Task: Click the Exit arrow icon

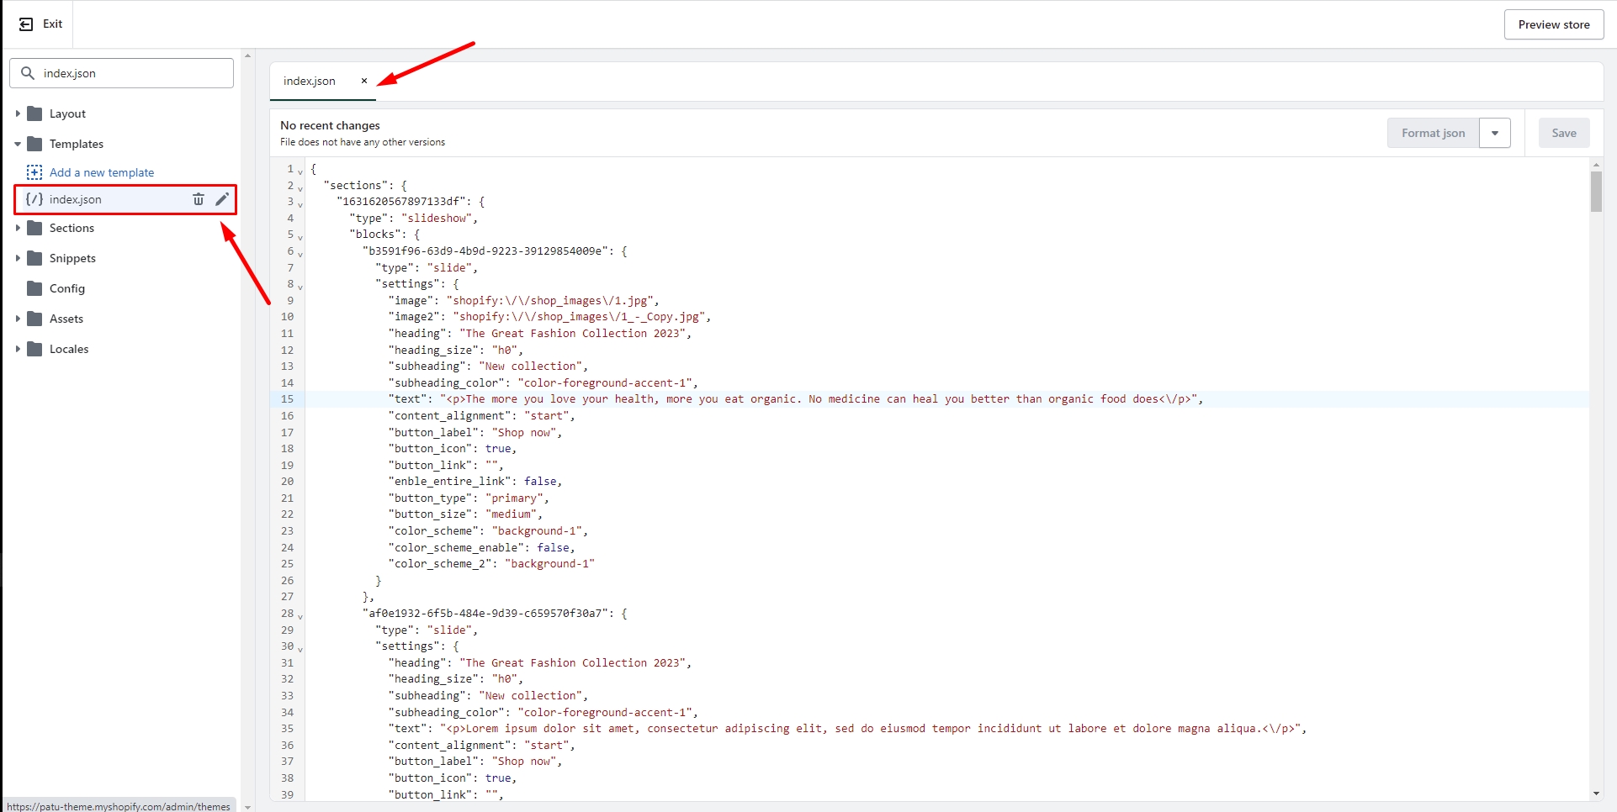Action: (x=26, y=24)
